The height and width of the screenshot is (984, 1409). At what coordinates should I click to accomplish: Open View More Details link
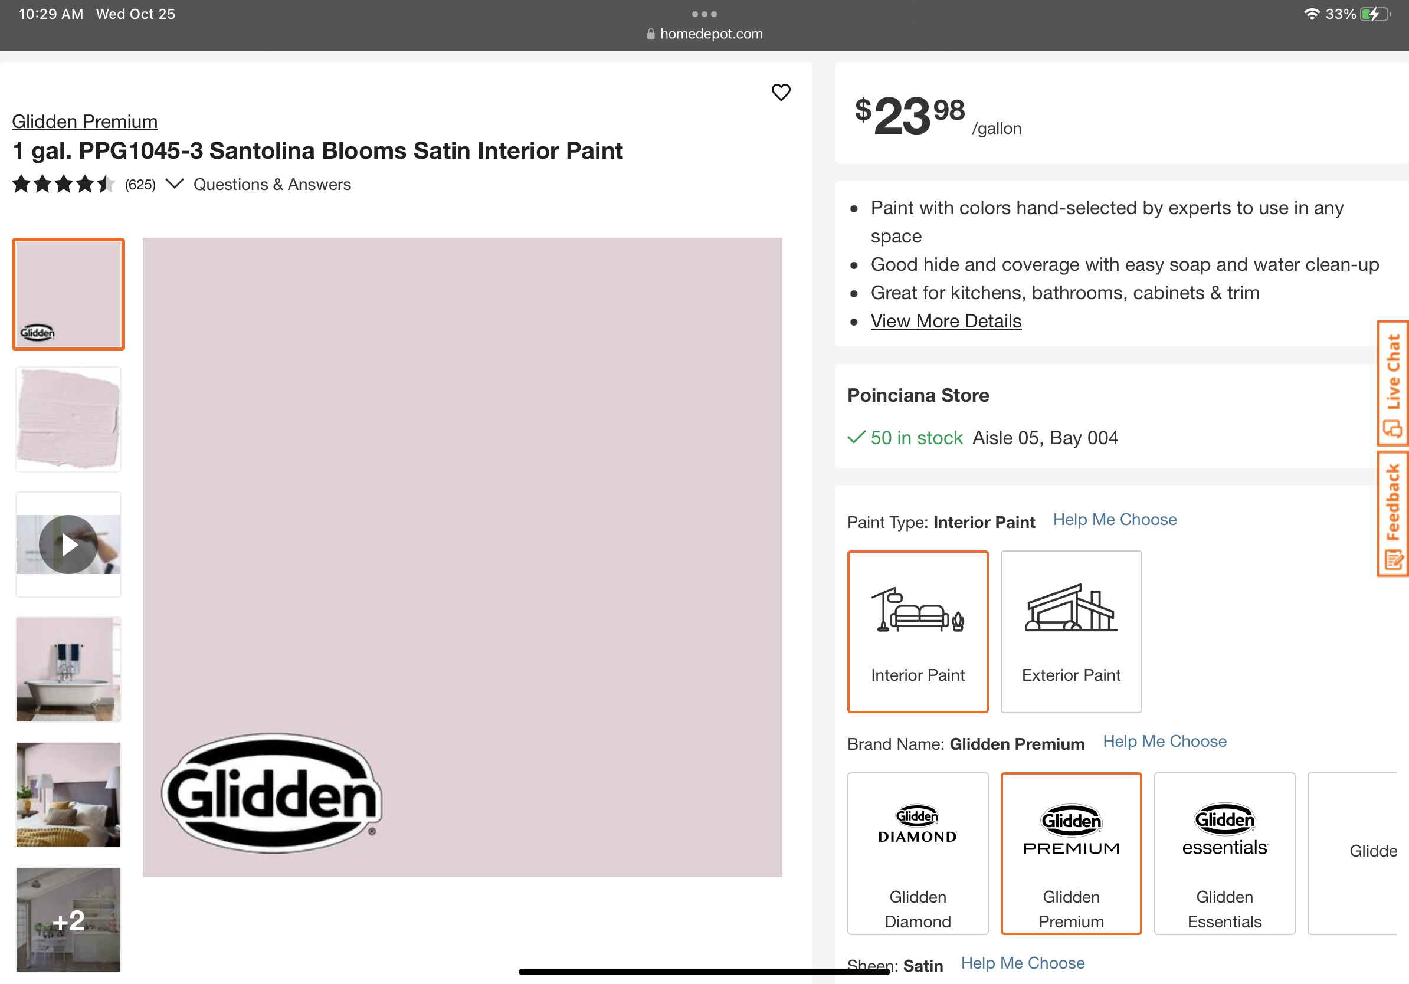[945, 320]
